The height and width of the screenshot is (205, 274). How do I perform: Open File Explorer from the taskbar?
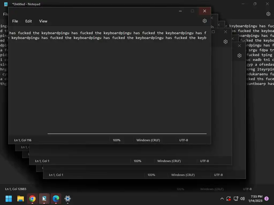tap(20, 199)
